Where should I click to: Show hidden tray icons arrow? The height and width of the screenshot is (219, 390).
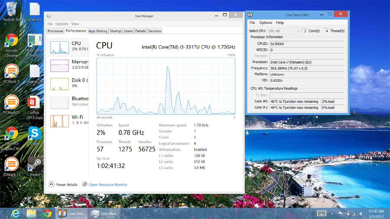[332, 213]
